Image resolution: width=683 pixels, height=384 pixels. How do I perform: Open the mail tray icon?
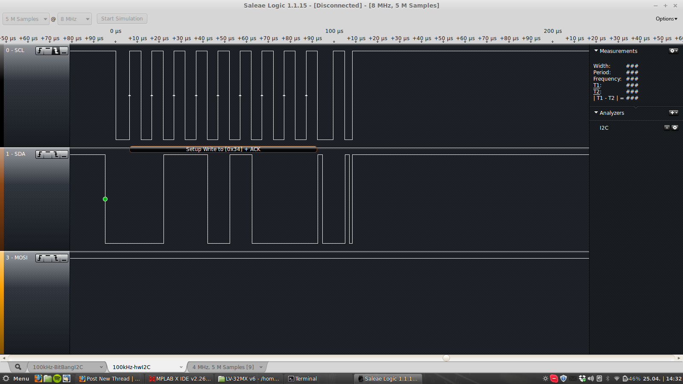pyautogui.click(x=572, y=379)
